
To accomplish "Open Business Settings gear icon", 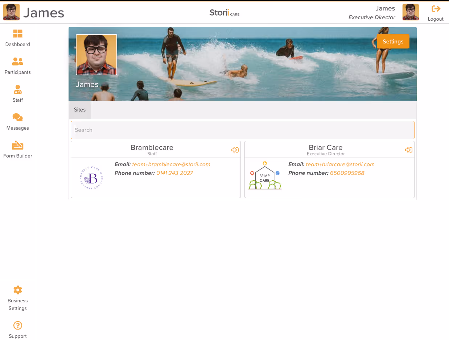I will click(18, 290).
